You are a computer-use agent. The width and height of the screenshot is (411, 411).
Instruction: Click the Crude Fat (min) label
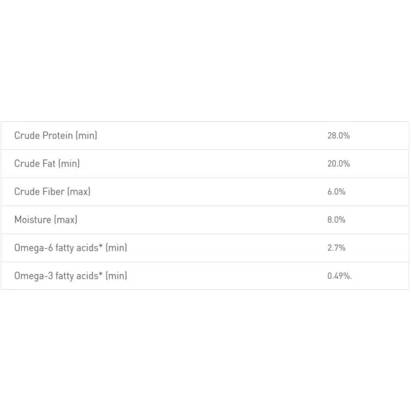[47, 164]
